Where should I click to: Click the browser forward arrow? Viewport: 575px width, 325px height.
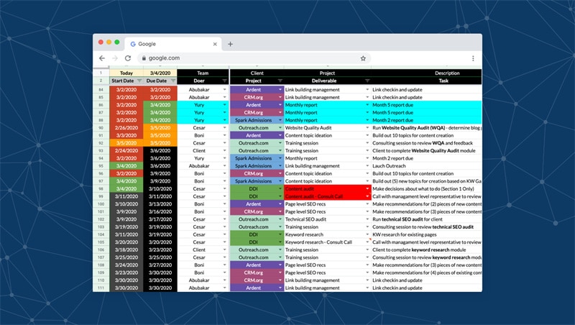point(115,58)
